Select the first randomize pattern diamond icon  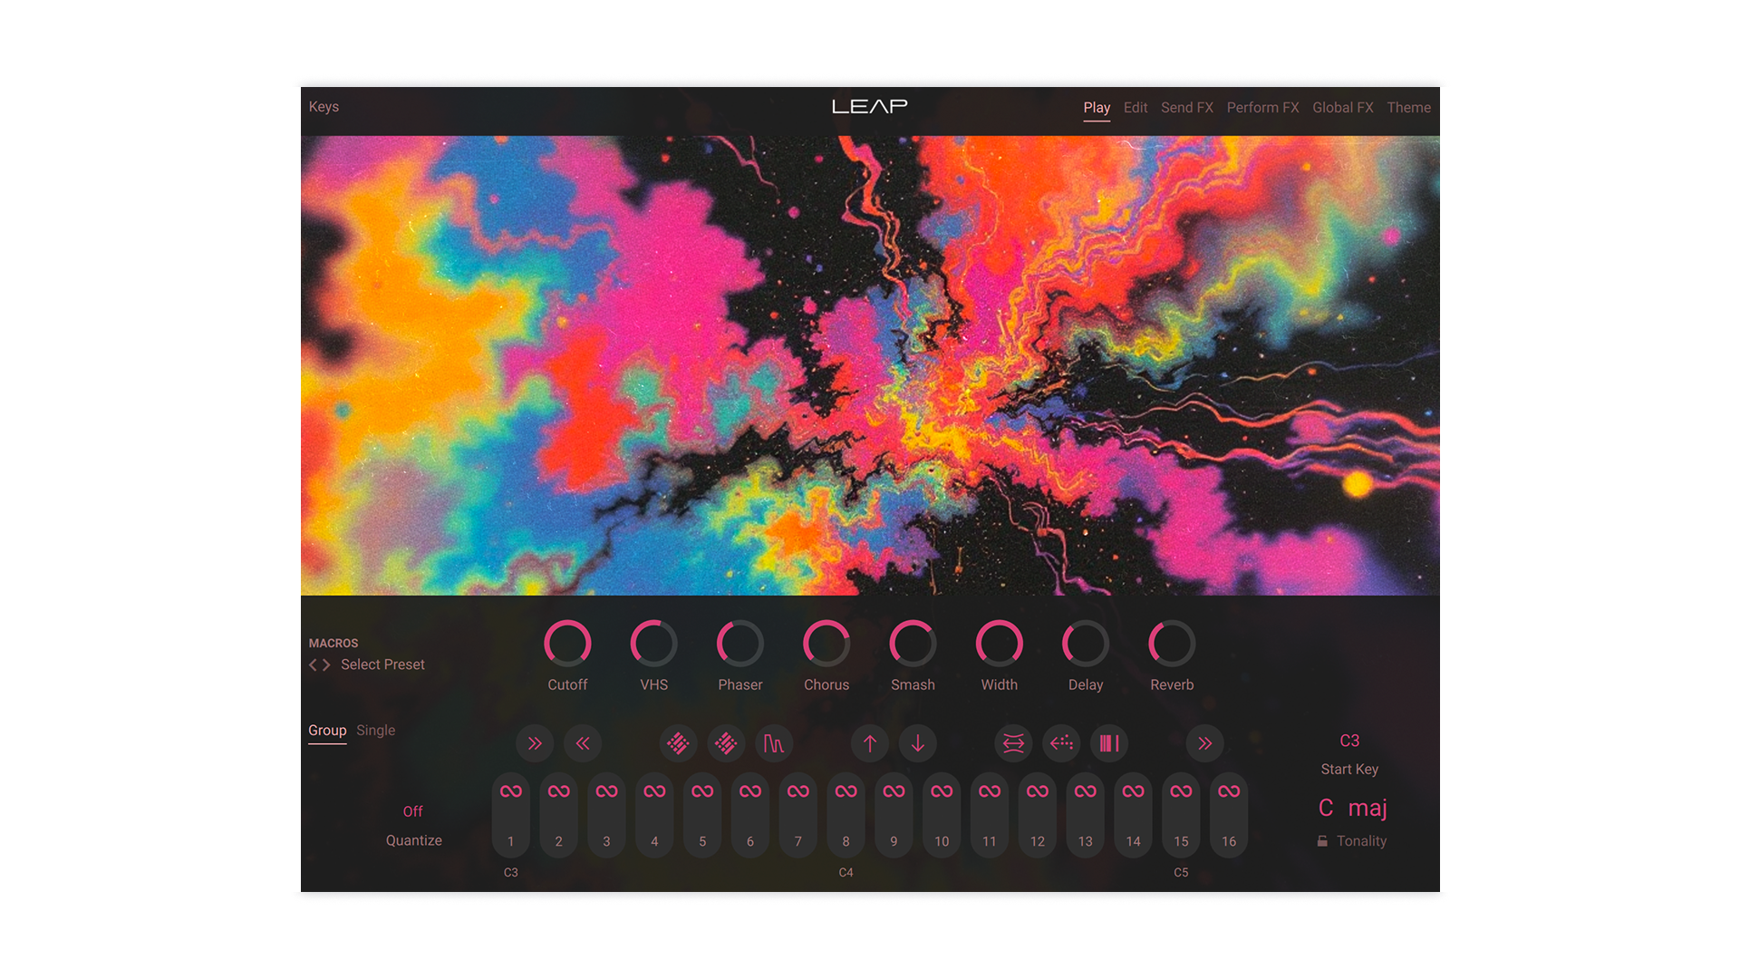[678, 743]
